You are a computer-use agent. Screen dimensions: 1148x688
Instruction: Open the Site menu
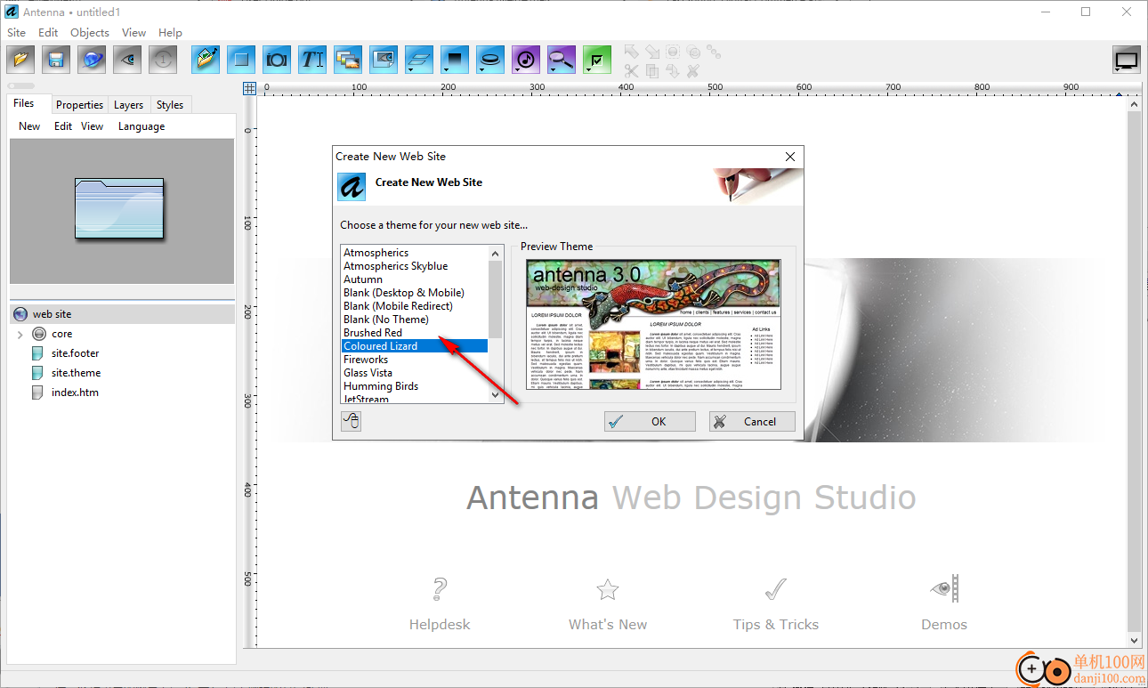click(16, 33)
